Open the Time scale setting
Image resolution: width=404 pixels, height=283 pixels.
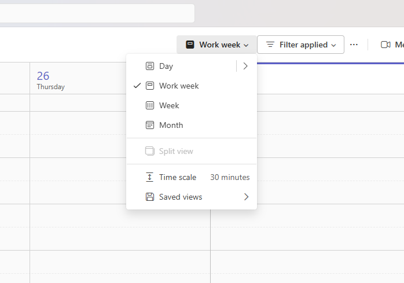point(192,177)
